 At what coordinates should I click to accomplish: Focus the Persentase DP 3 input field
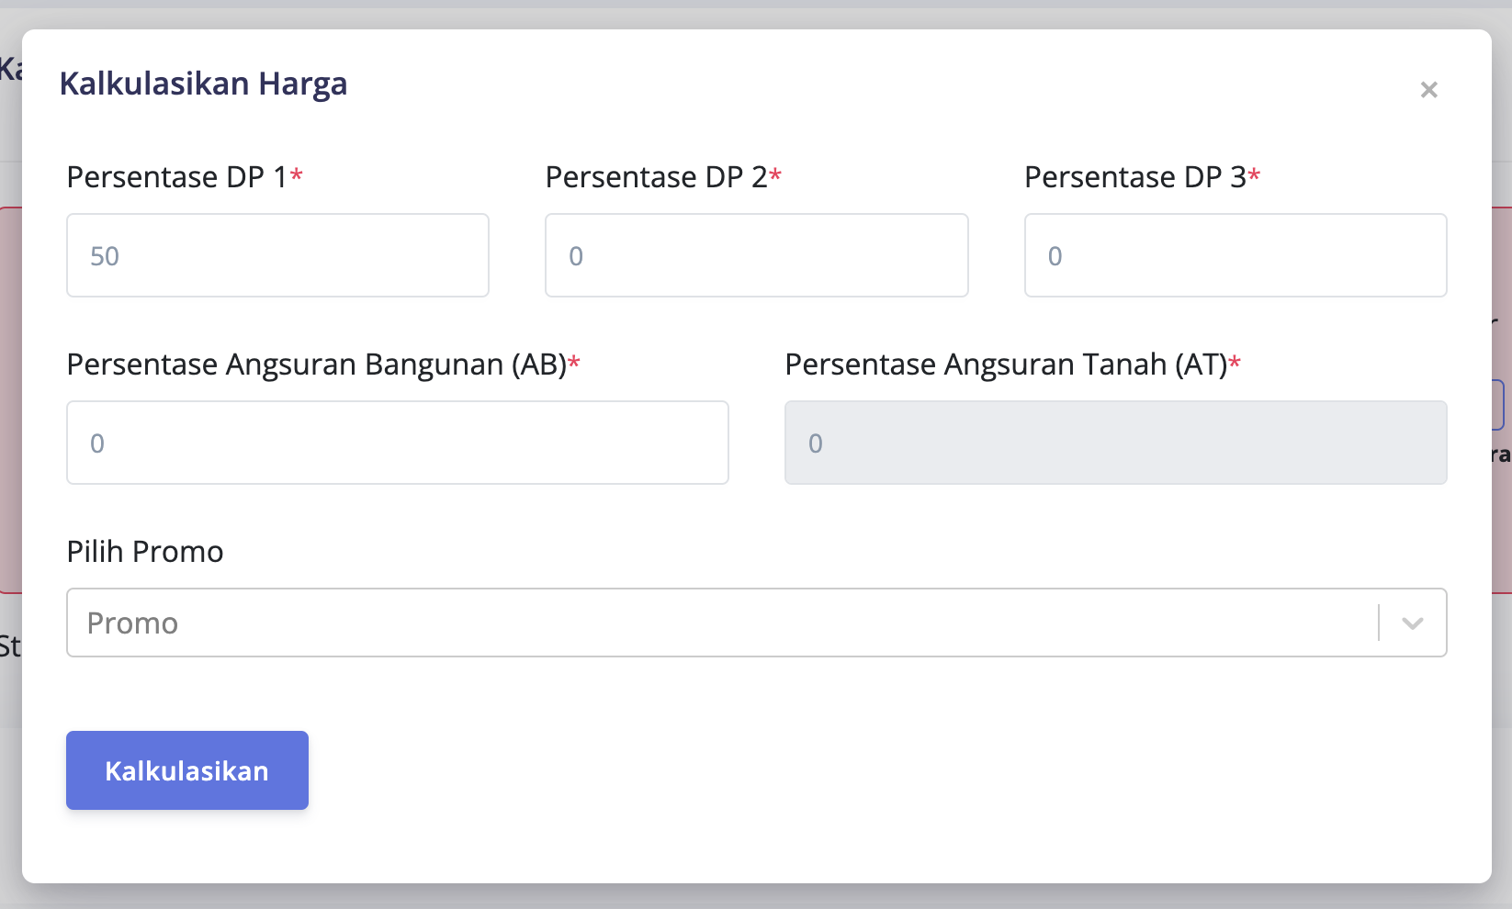coord(1235,256)
